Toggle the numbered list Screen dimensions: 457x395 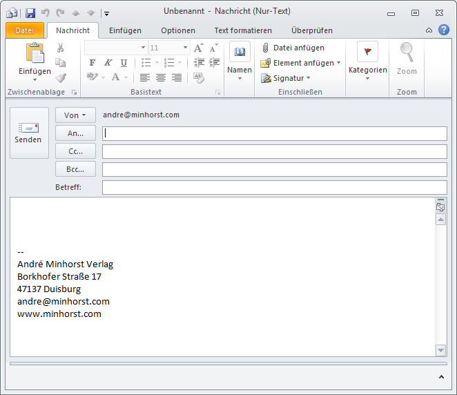coord(169,63)
